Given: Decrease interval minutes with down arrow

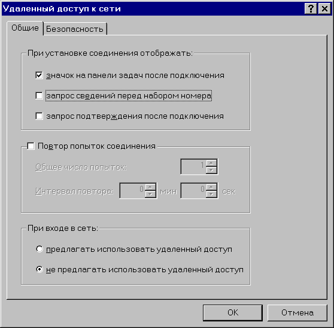Looking at the screenshot, I should (x=150, y=194).
